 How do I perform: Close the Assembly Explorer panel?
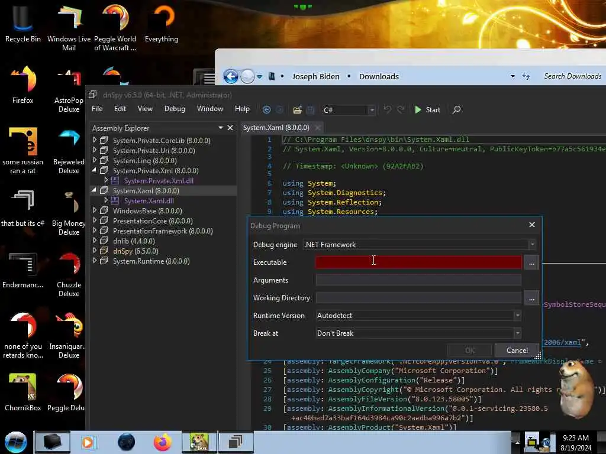tap(230, 128)
